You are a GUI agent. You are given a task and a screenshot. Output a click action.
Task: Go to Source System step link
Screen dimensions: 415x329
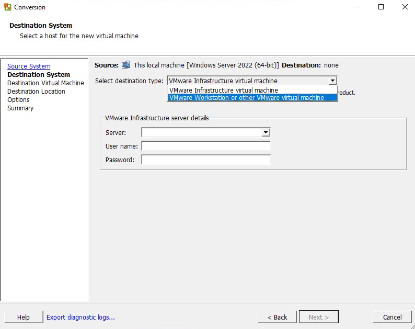pyautogui.click(x=29, y=66)
